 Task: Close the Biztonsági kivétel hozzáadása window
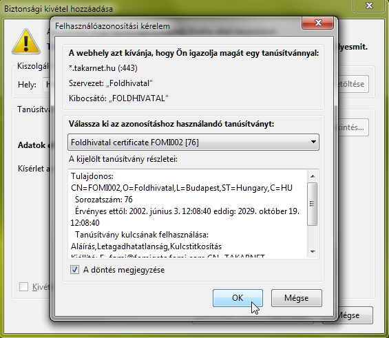(x=369, y=6)
